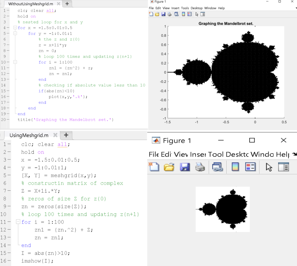Print the Mandelbrot figure using the printer icon

pyautogui.click(x=169, y=14)
